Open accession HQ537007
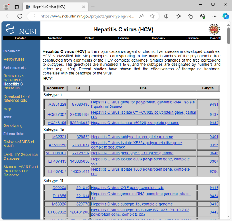232x221 pixels. [57, 115]
